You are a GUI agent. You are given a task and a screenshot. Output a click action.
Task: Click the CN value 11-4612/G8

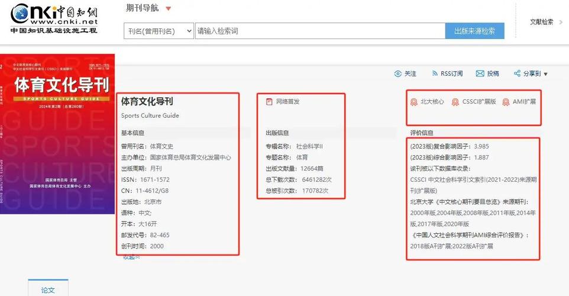point(152,191)
